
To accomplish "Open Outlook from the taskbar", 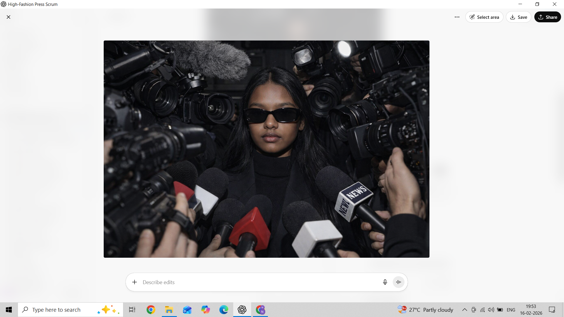I will click(x=187, y=310).
